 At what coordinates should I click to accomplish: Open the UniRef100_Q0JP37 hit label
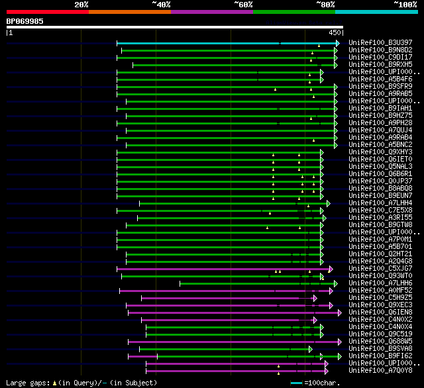(x=380, y=181)
